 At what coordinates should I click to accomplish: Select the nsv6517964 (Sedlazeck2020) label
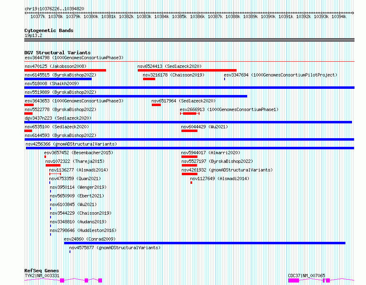183,101
